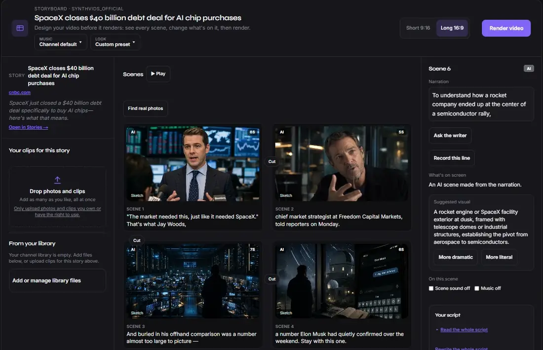Select the Long 16:9 format tab
Screen dimensions: 543x350
(452, 28)
